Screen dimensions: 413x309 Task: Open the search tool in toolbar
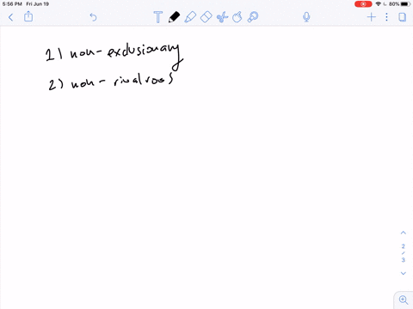pos(253,17)
